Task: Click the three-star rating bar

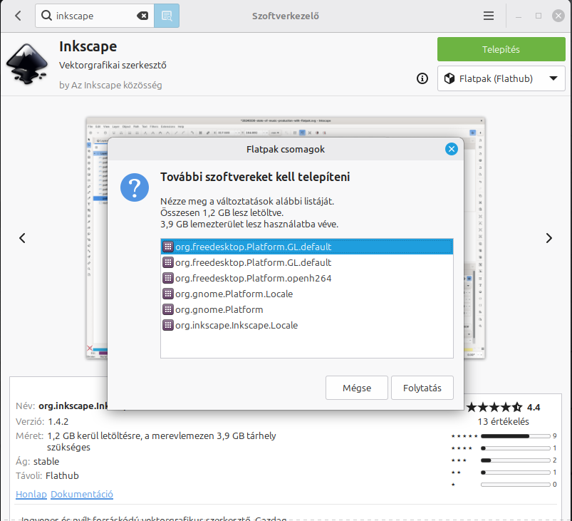Action: (516, 460)
